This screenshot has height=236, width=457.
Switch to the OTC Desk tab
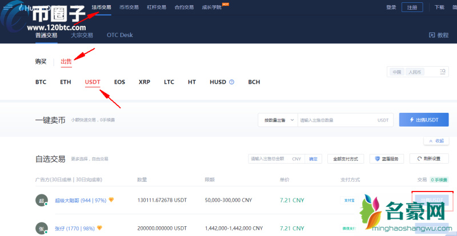tap(120, 35)
